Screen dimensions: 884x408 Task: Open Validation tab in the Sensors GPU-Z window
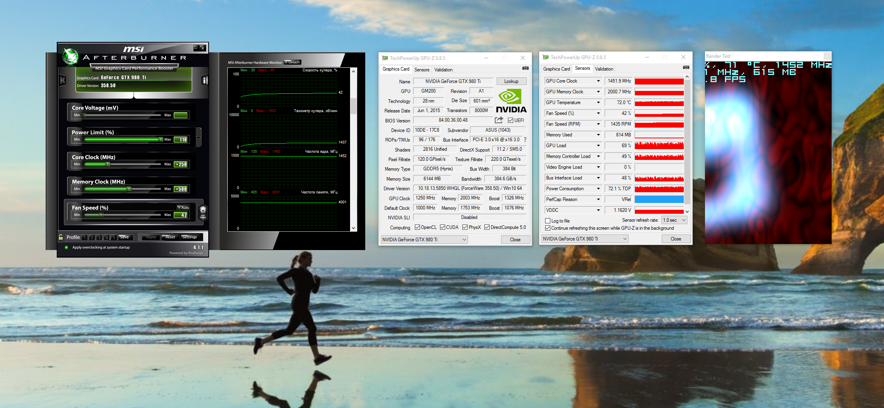604,69
